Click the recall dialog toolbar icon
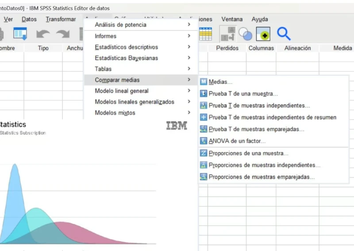Viewport: 354px width, 251px height. (20, 34)
